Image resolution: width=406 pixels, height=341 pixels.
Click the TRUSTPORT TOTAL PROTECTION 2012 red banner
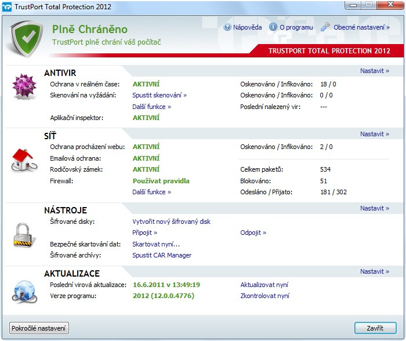pyautogui.click(x=329, y=50)
